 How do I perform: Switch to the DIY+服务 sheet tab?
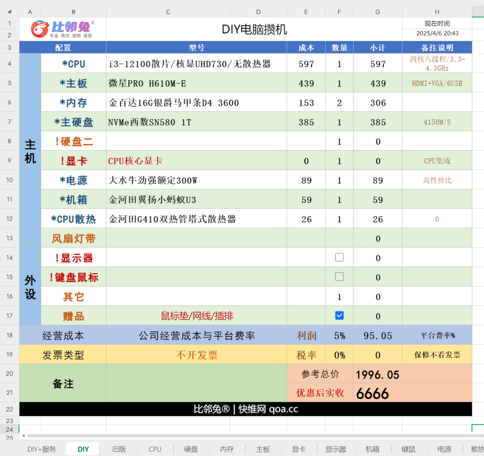coord(42,449)
